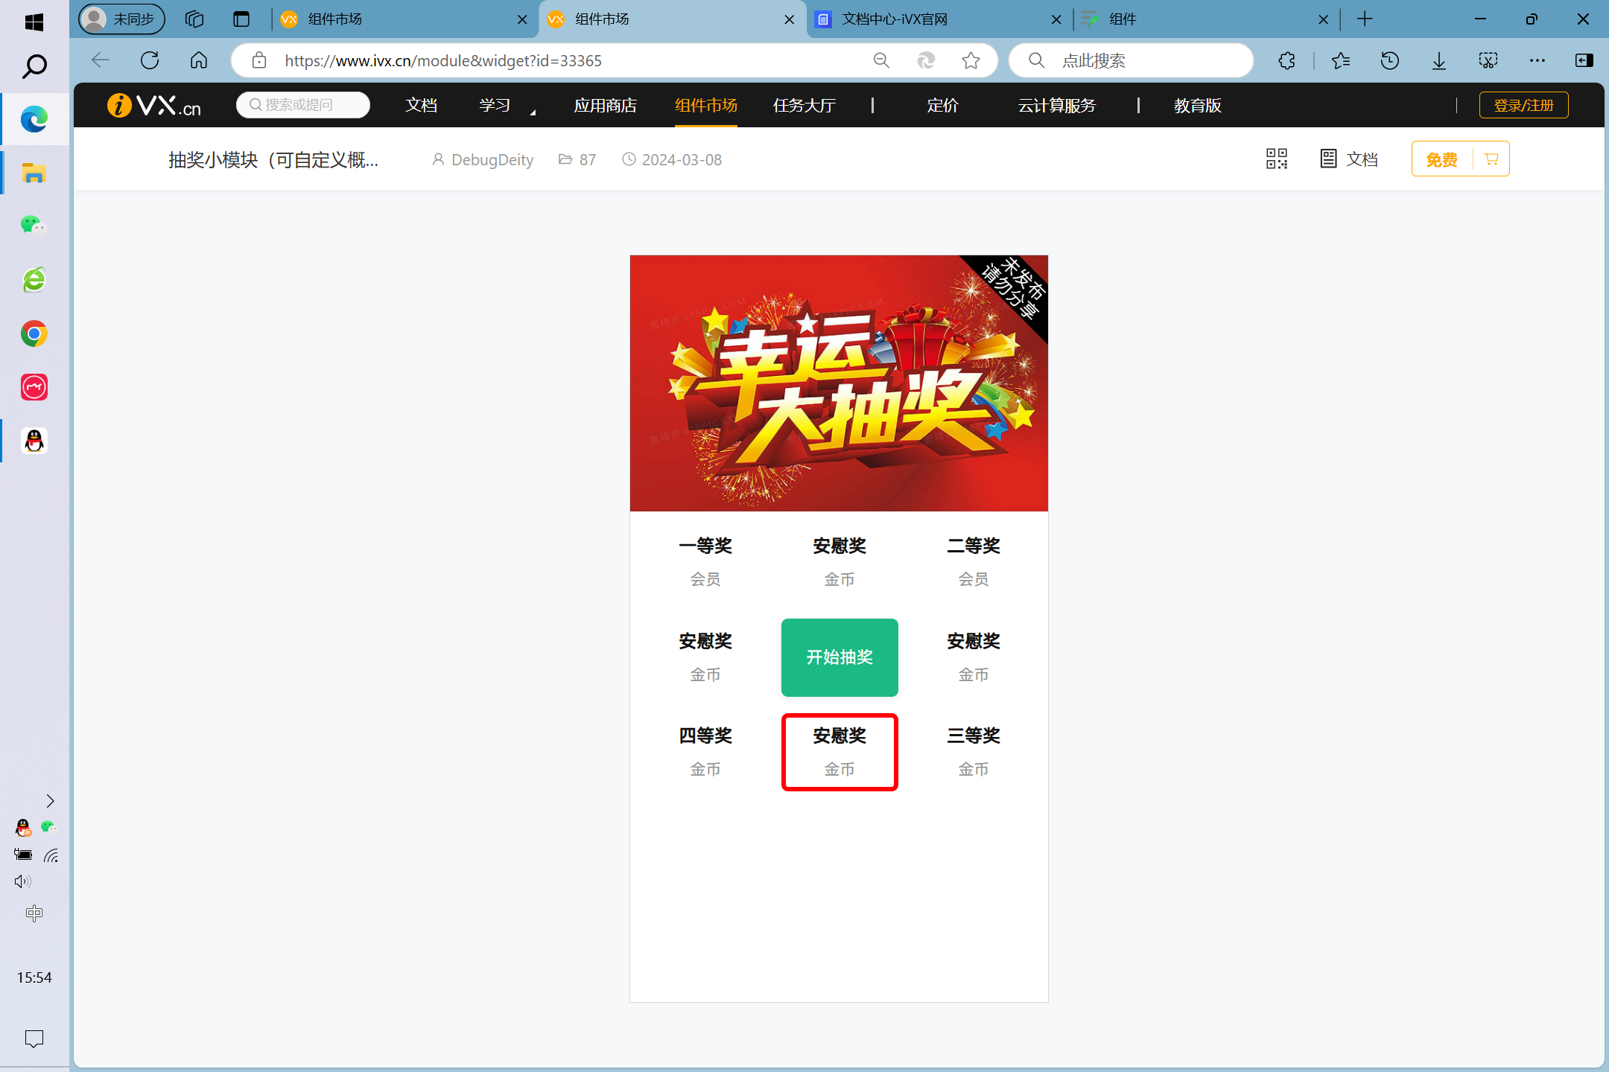Open browser history clock icon
The width and height of the screenshot is (1609, 1072).
pos(1389,60)
